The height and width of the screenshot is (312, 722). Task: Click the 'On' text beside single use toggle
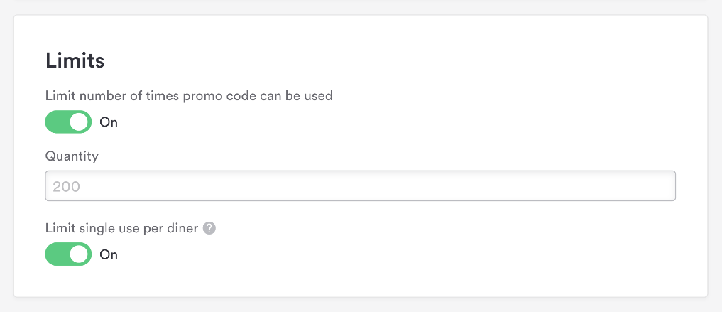click(109, 254)
